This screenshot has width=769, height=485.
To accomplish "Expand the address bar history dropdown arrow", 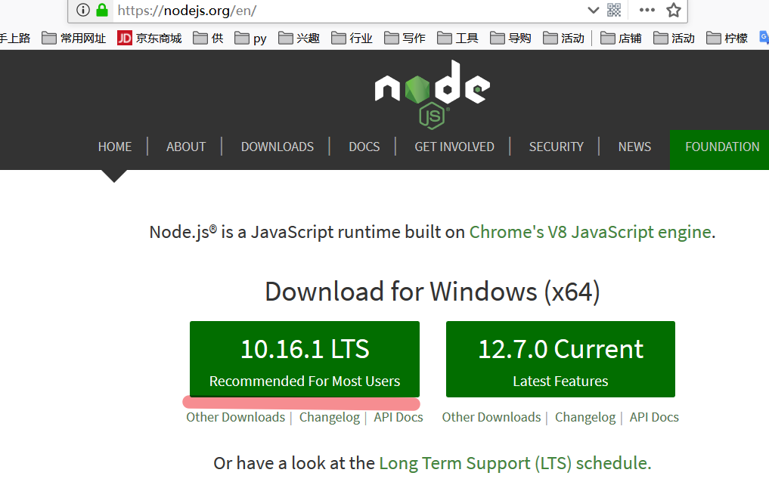I will 594,11.
